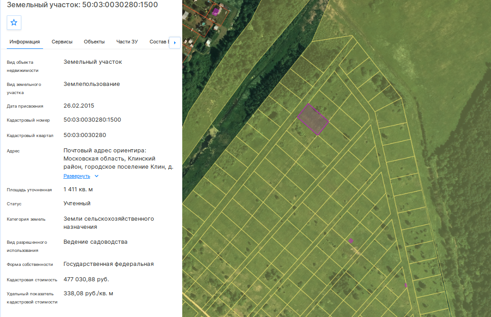Switch to the Объекты tab
Screen dimensions: 491x317
[94, 42]
